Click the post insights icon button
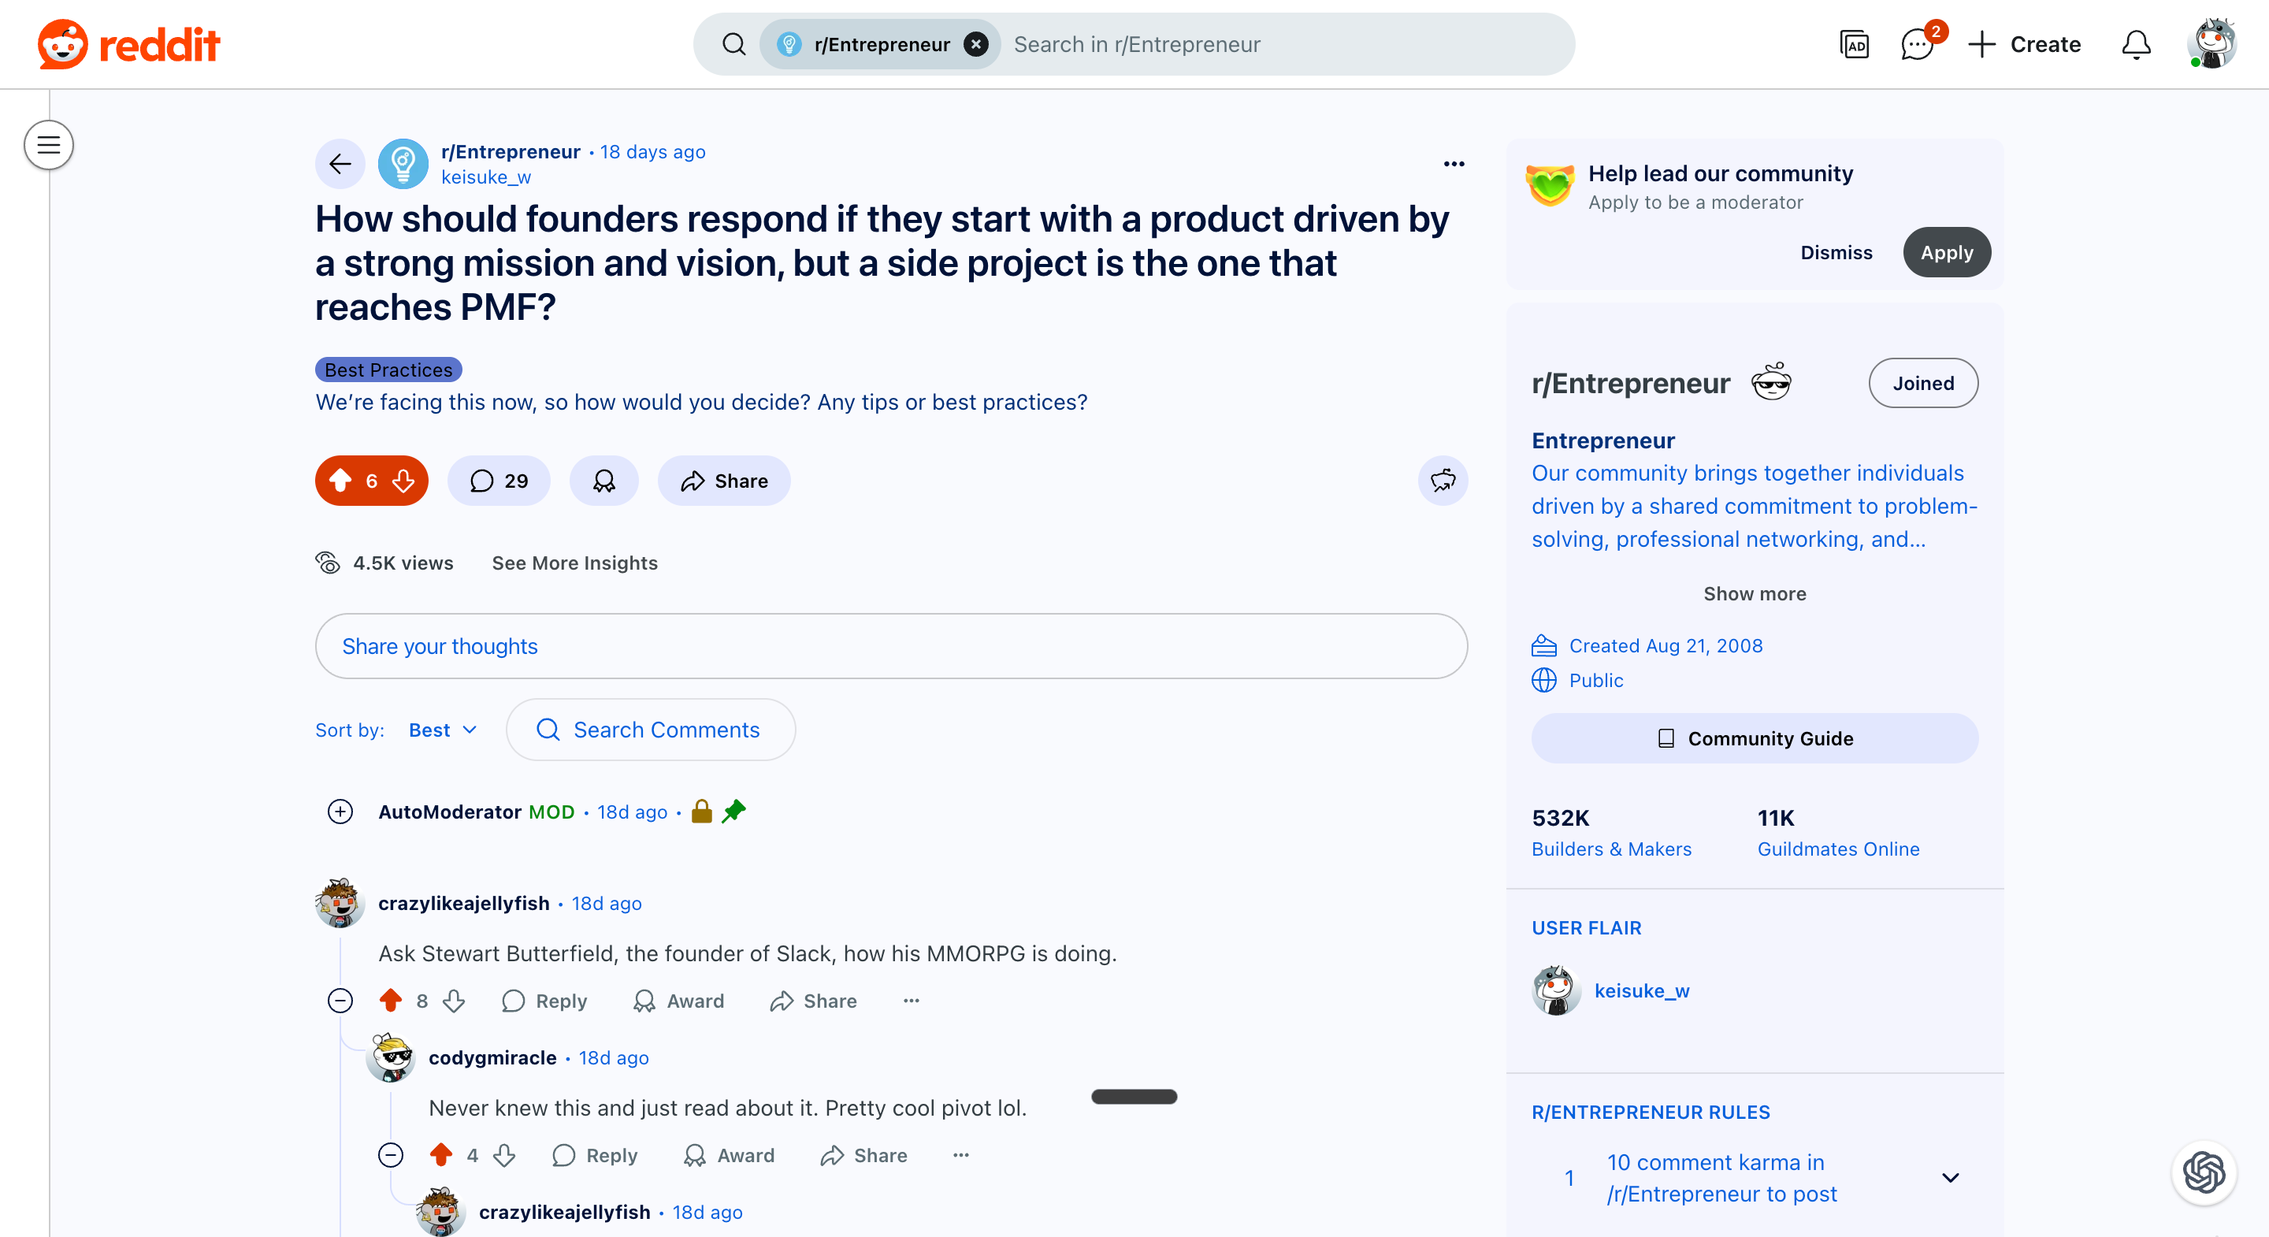2269x1237 pixels. point(1443,481)
